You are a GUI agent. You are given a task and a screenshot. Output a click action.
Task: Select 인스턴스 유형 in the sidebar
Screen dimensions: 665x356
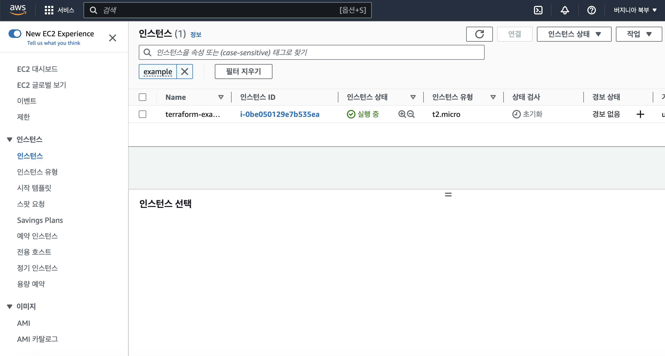tap(37, 172)
